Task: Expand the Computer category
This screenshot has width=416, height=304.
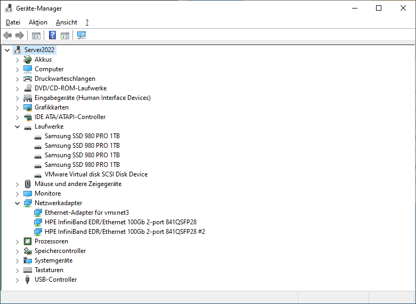Action: (x=18, y=70)
